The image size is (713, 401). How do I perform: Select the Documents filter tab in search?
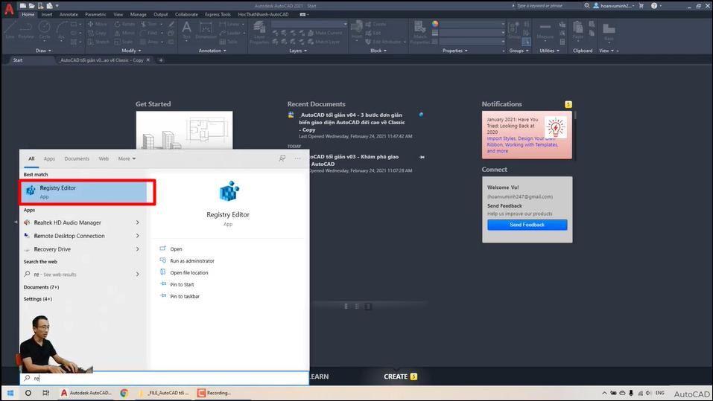pos(77,158)
